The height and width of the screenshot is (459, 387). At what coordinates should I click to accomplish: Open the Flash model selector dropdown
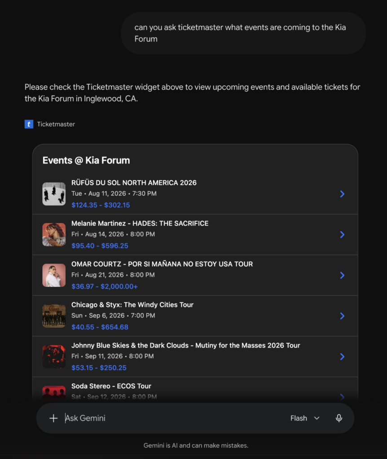point(305,418)
